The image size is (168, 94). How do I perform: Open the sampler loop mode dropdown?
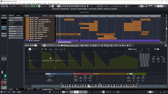96,45
